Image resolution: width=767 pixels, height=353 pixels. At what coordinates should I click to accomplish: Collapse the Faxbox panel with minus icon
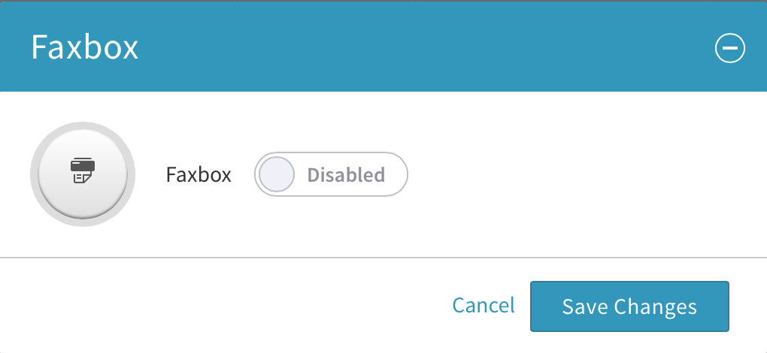[729, 49]
